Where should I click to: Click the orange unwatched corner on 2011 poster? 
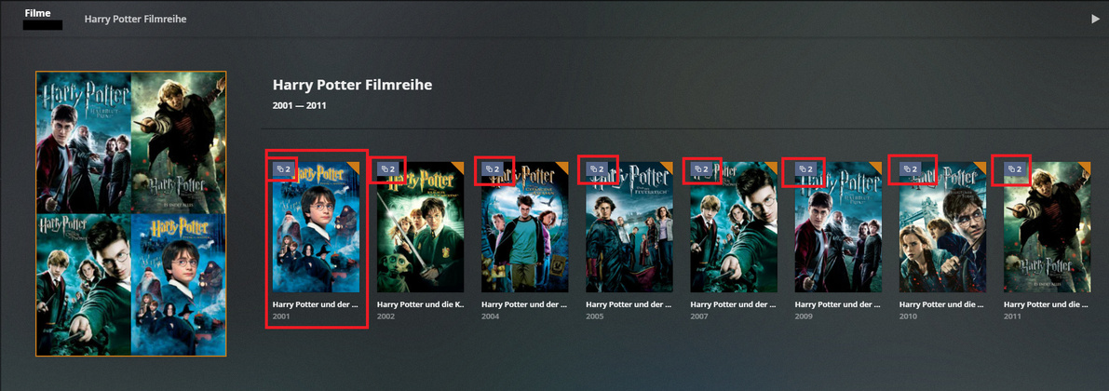point(1087,166)
